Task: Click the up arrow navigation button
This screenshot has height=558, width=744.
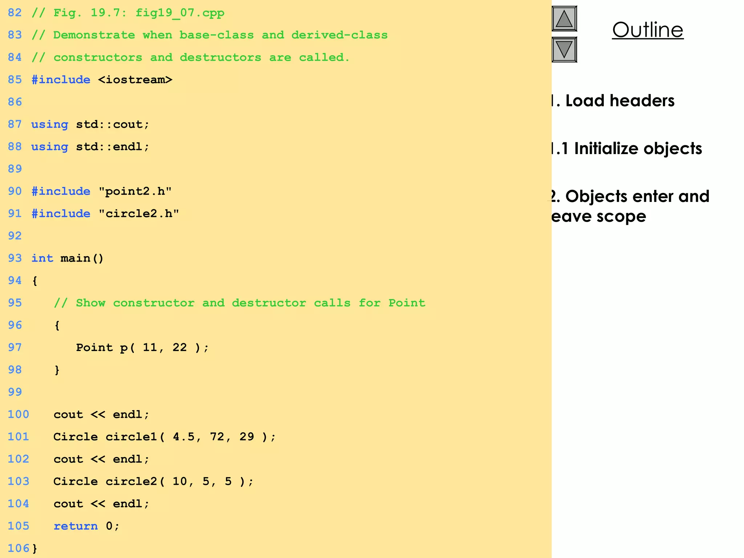Action: click(x=564, y=19)
